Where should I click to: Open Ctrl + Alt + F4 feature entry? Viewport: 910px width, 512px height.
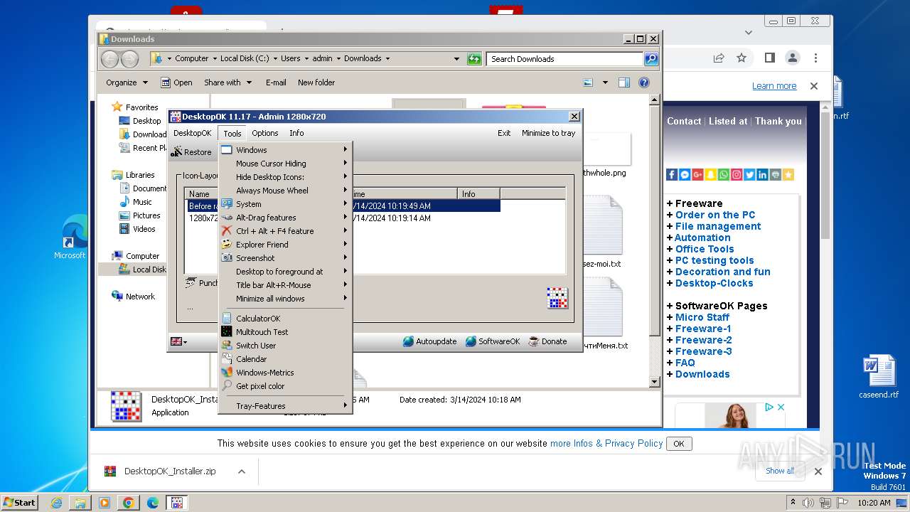285,231
